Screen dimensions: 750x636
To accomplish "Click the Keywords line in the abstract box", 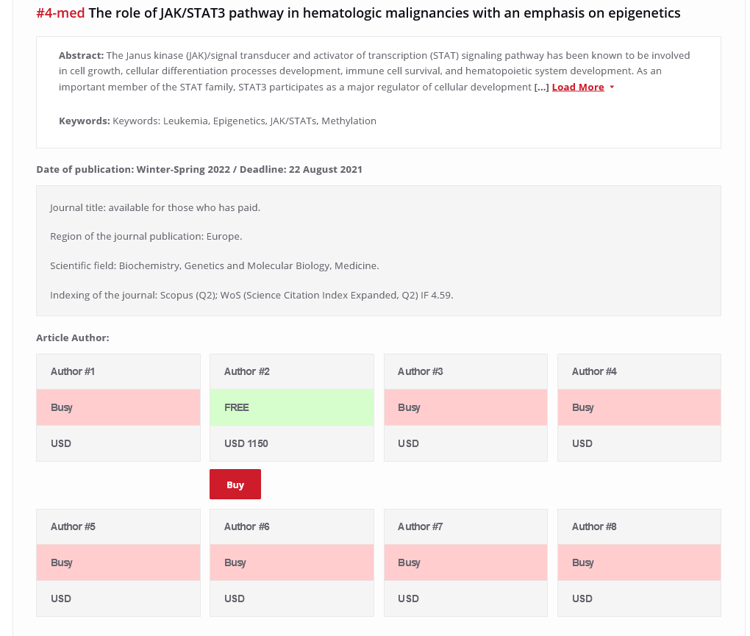I will 218,121.
